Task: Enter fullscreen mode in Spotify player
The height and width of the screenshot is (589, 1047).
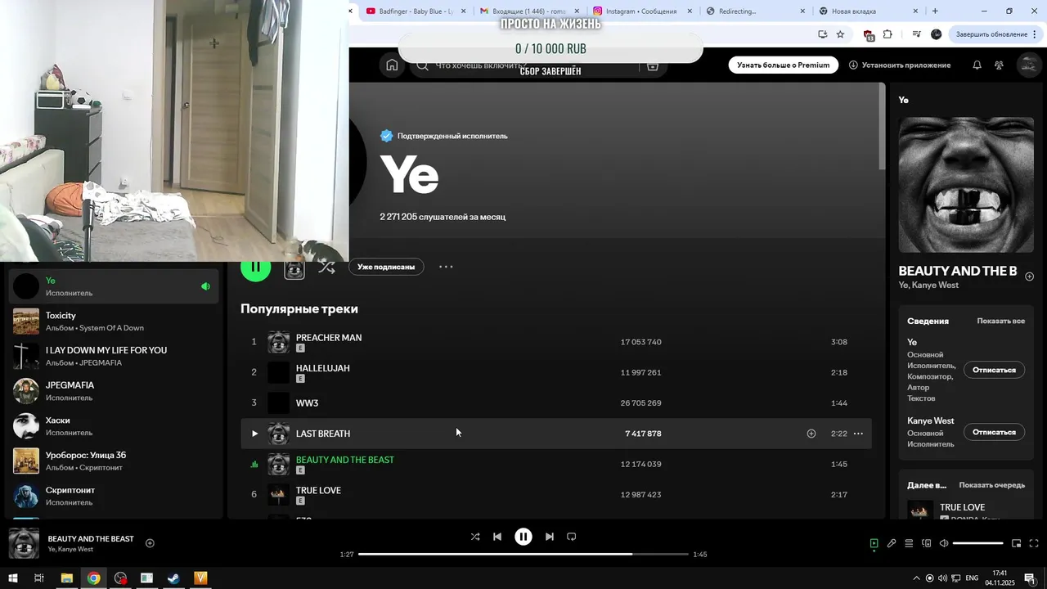Action: 1034,543
